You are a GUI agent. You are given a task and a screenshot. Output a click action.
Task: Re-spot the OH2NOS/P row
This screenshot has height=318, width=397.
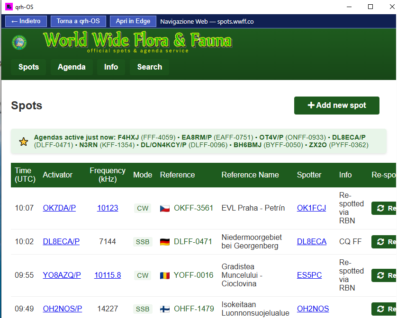pyautogui.click(x=384, y=309)
